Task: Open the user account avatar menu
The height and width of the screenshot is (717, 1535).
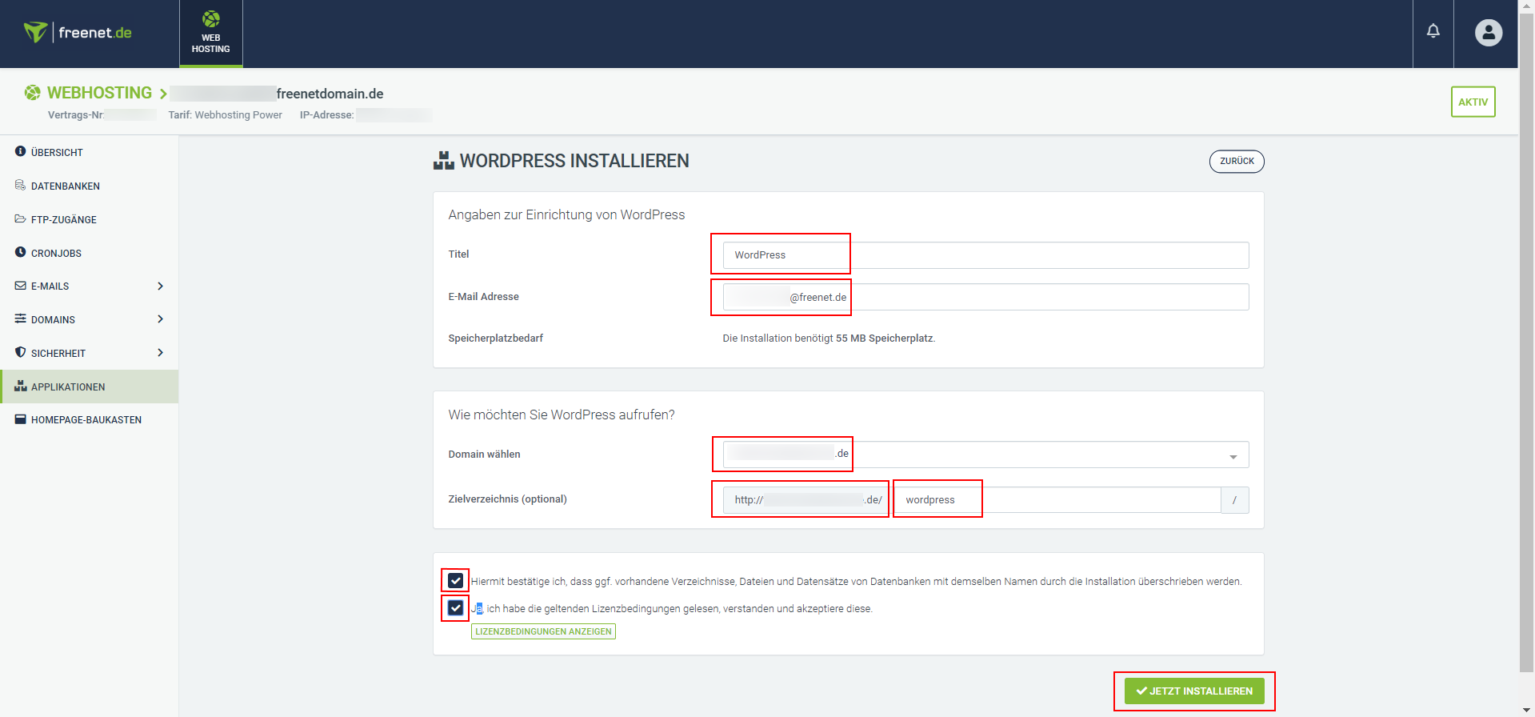Action: tap(1489, 33)
